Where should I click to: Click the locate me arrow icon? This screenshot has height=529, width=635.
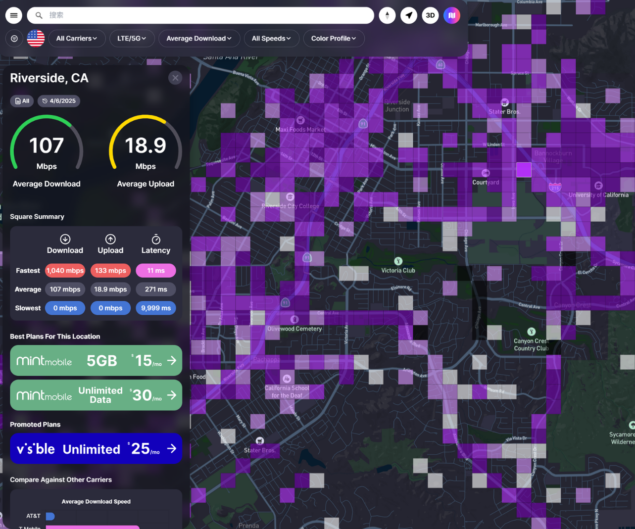[x=409, y=15]
